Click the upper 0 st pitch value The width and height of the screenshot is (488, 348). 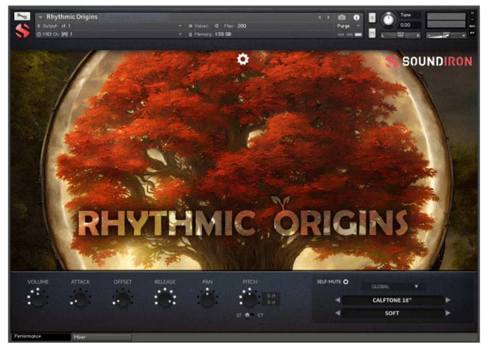coord(271,296)
